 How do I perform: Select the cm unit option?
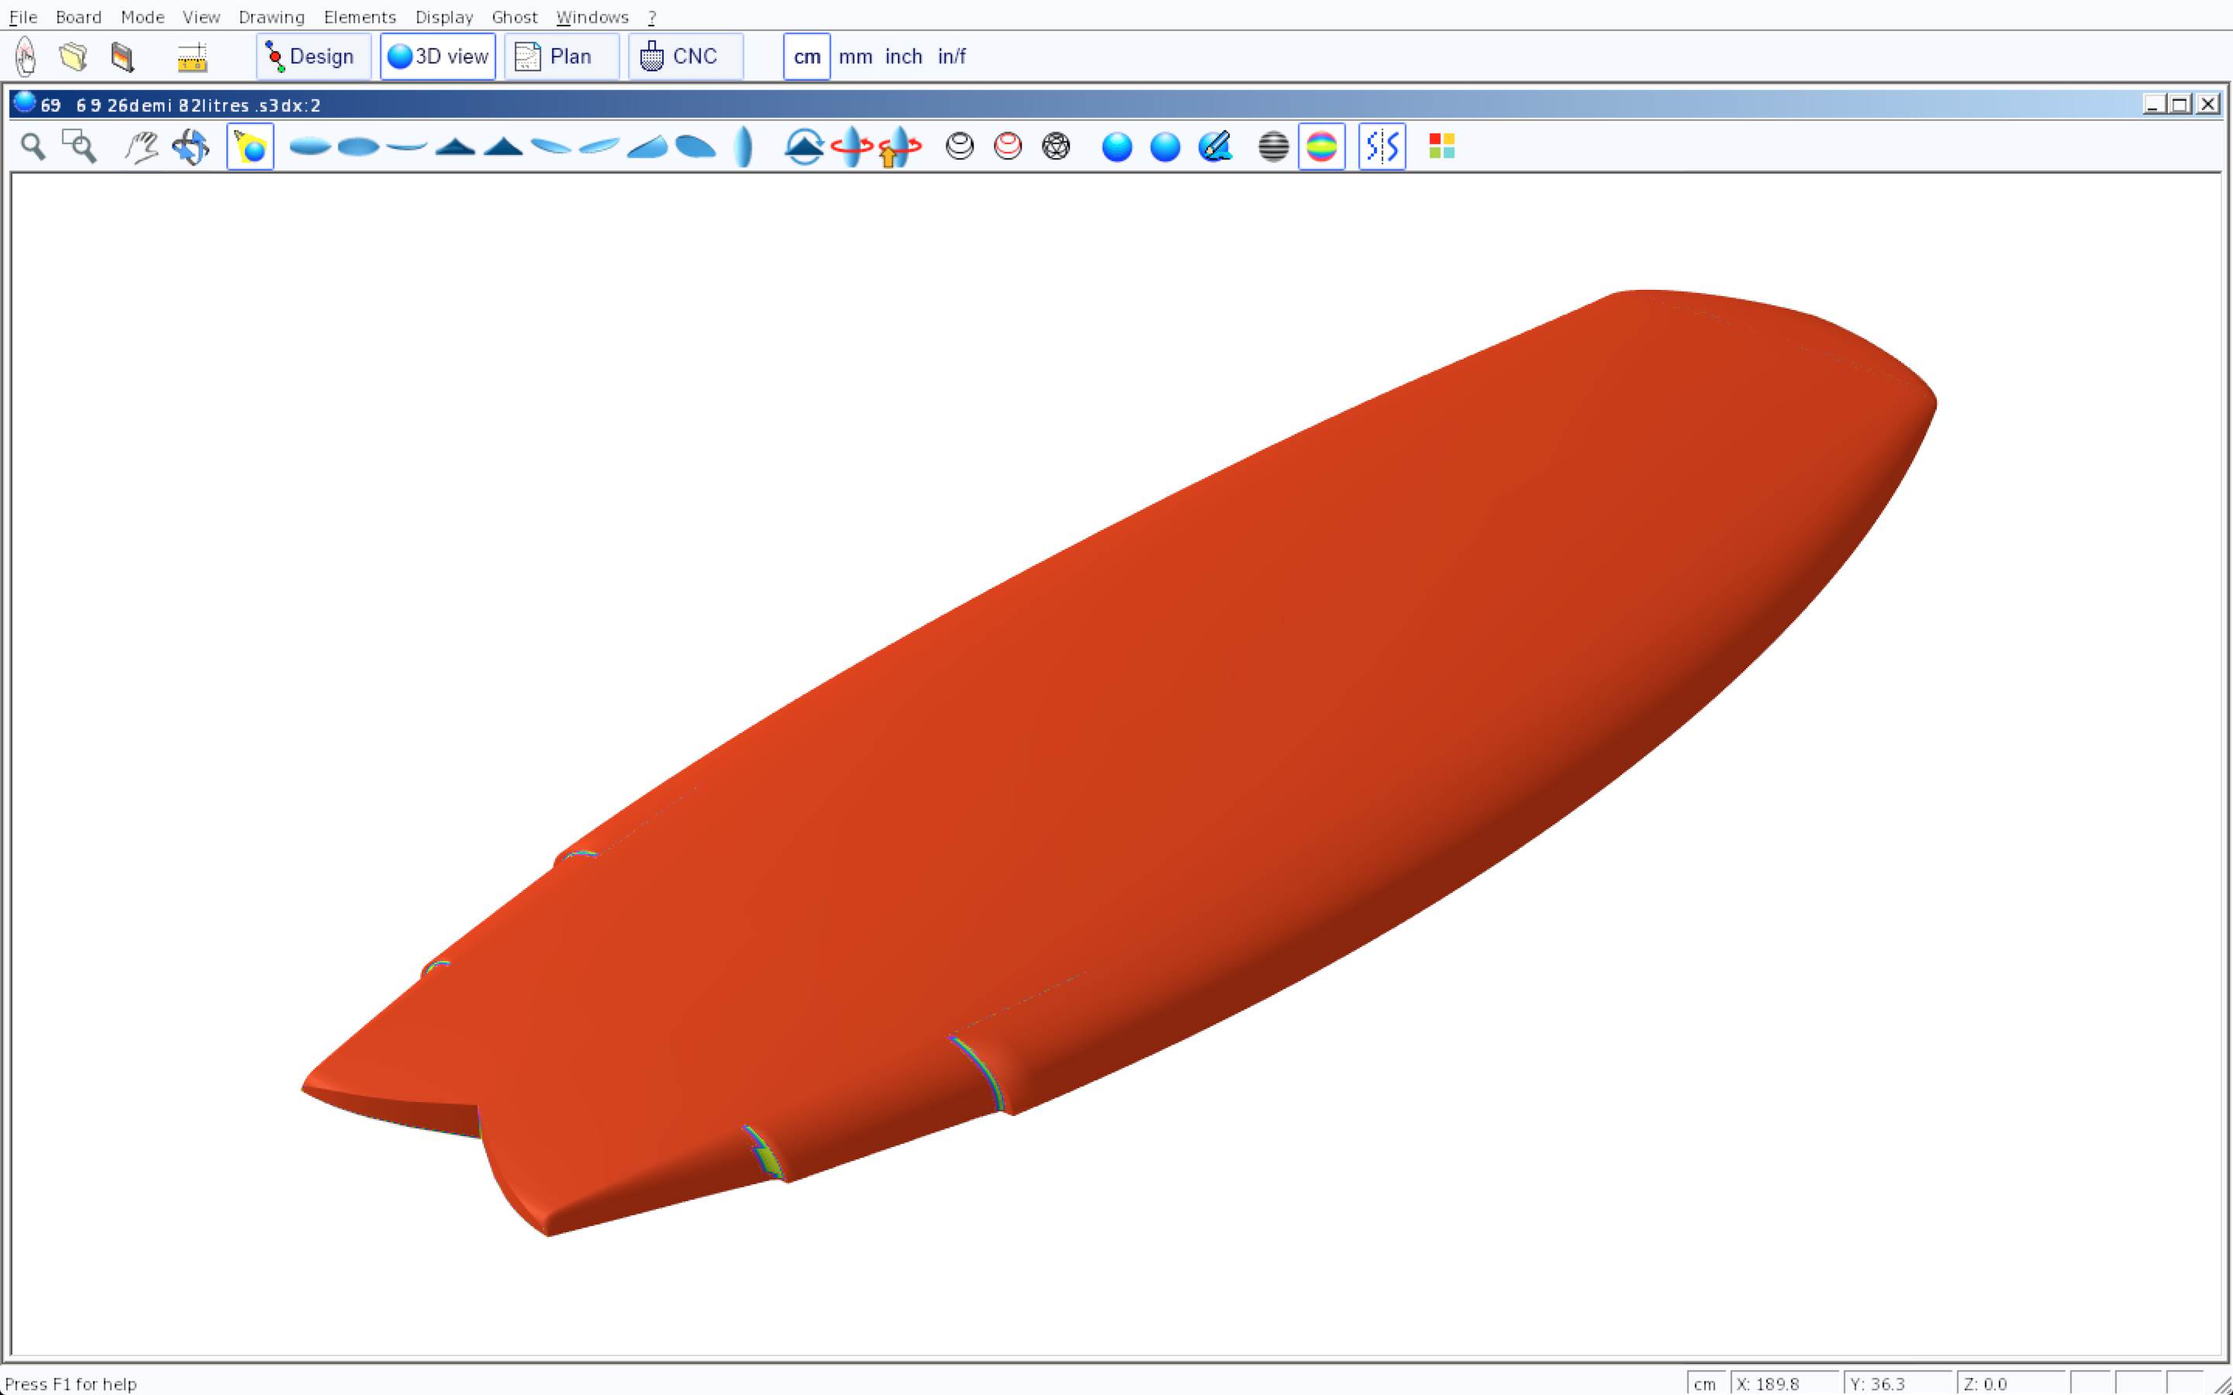point(806,57)
